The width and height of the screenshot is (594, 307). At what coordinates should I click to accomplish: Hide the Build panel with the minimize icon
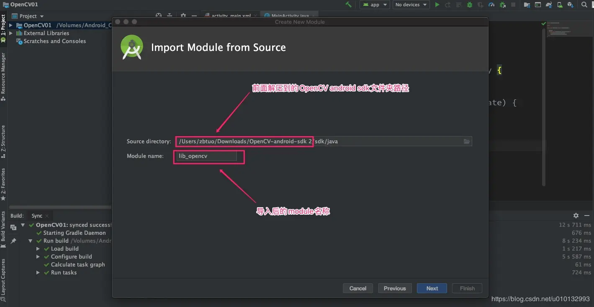(586, 216)
